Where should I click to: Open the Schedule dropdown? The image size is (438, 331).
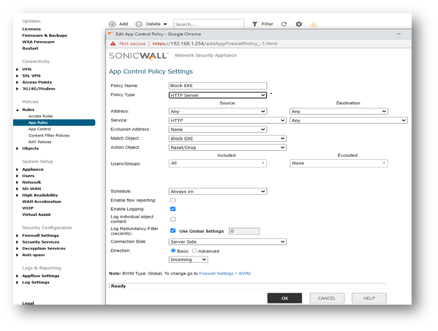218,191
